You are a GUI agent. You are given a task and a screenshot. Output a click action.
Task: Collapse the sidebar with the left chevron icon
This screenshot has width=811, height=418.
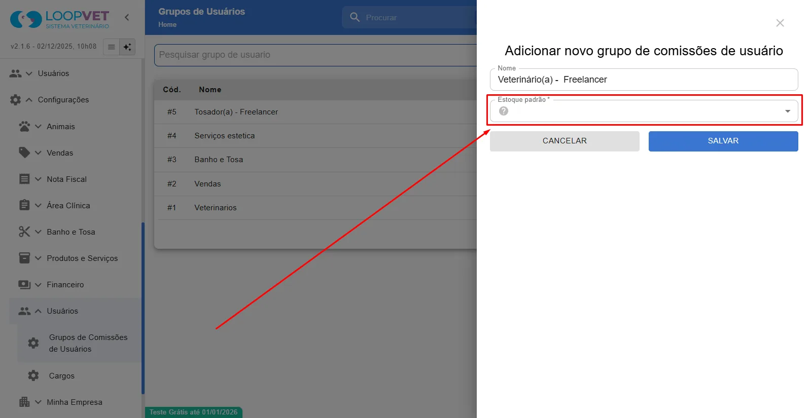coord(127,18)
